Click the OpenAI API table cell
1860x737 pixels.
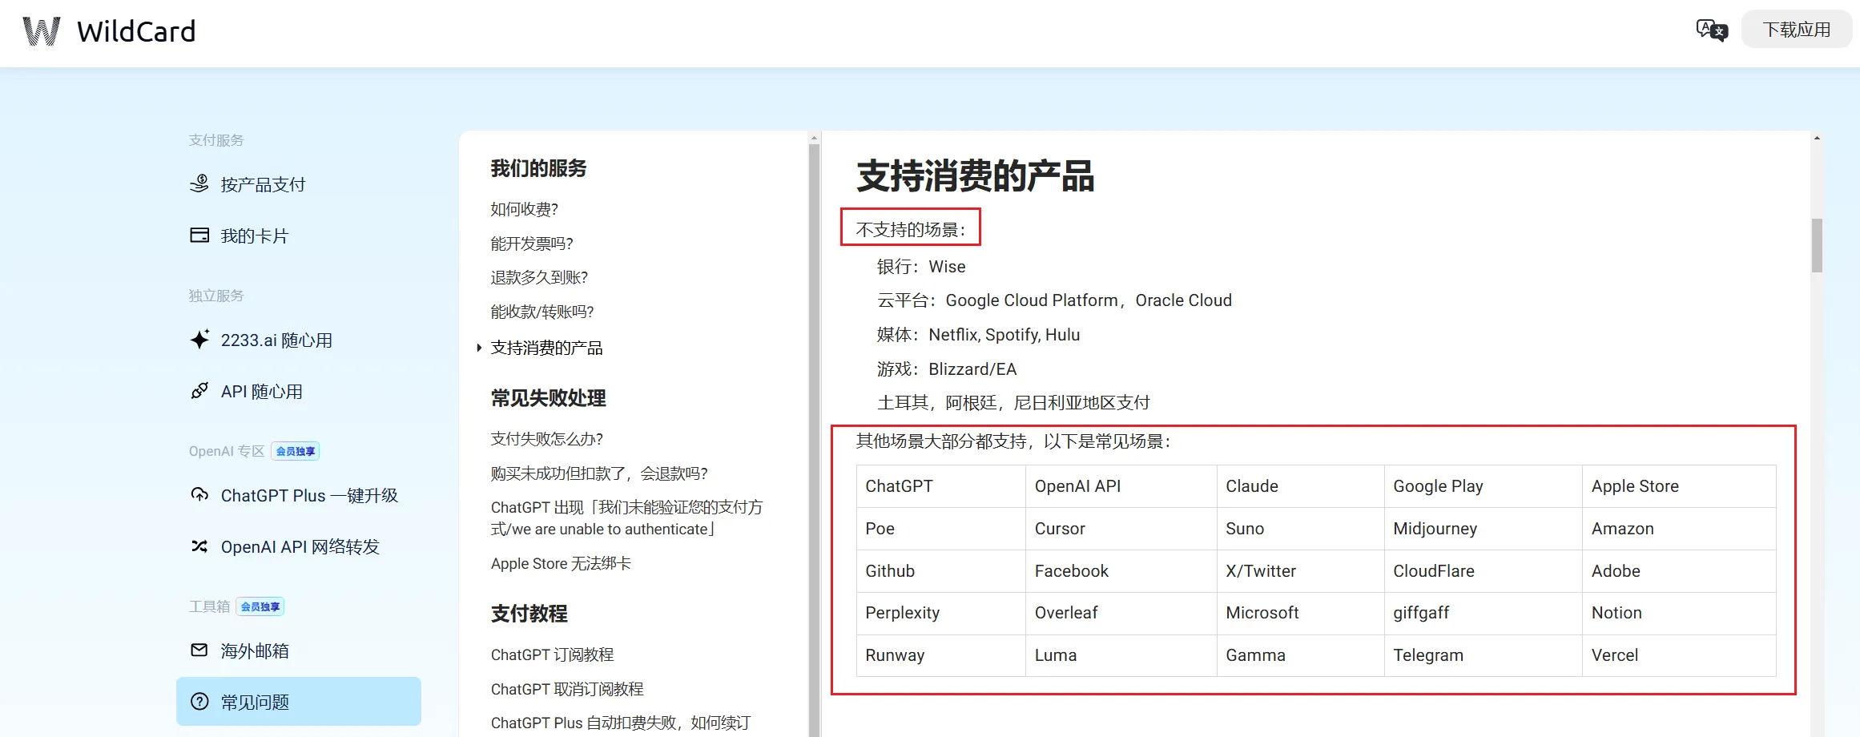(1121, 486)
